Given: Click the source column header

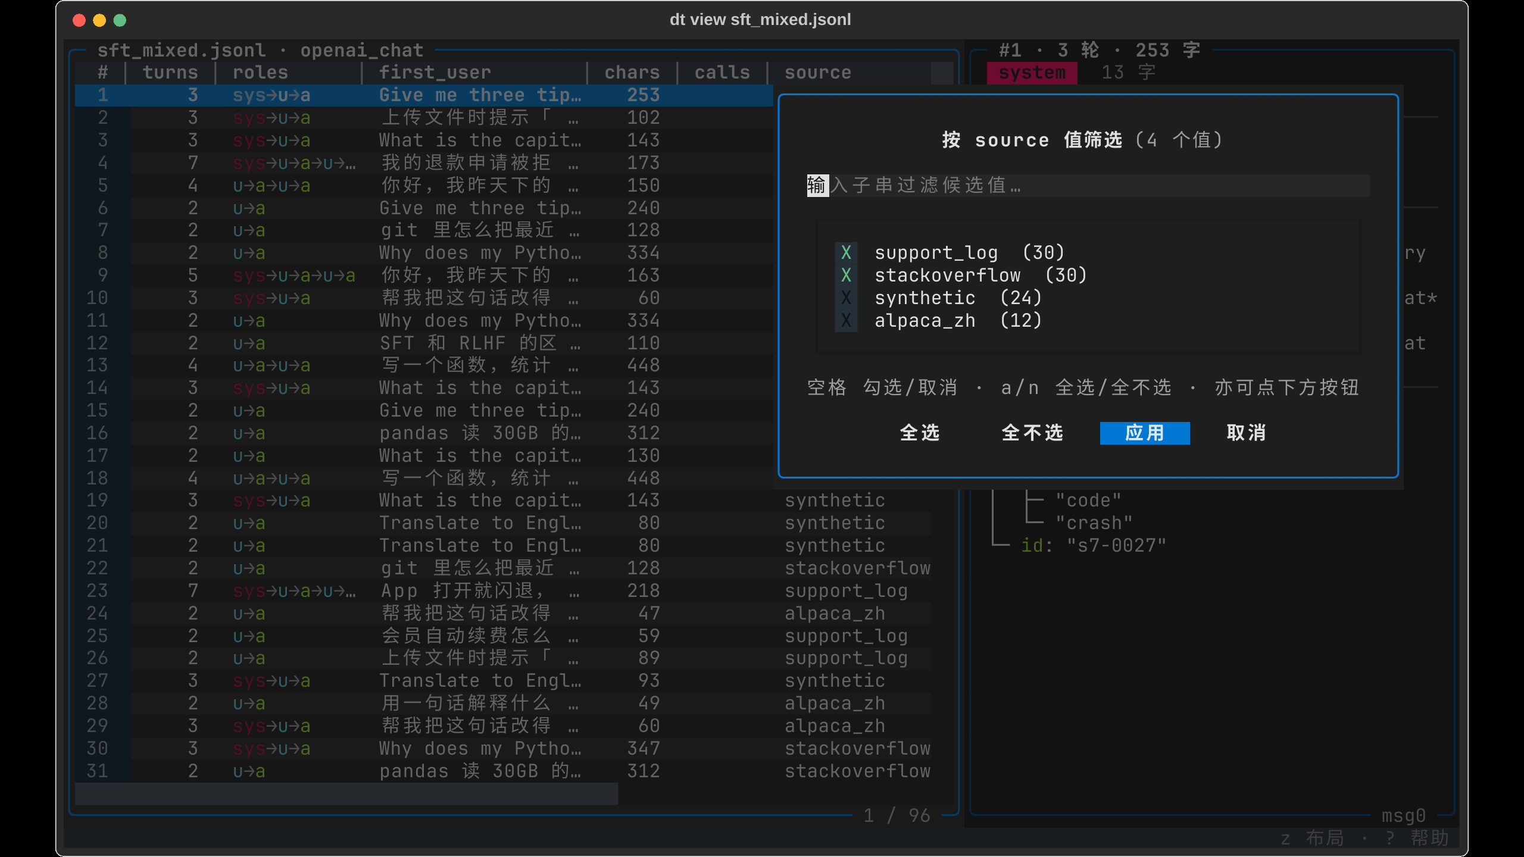Looking at the screenshot, I should 818,73.
